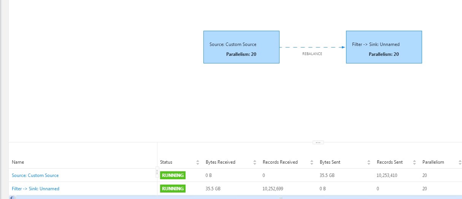Open the Filter -> Sink: Unnamed table link
The height and width of the screenshot is (199, 462).
pos(36,189)
